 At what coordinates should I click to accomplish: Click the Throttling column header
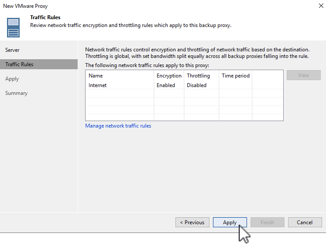click(198, 76)
